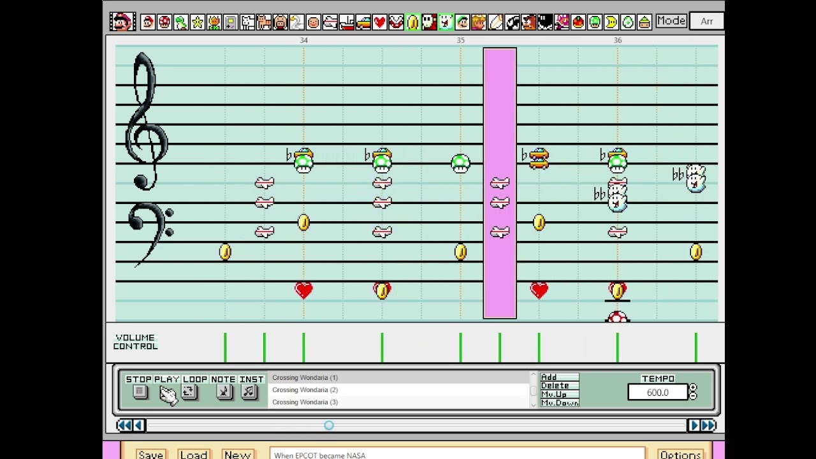Select the swan instrument
The image size is (816, 459).
click(297, 22)
